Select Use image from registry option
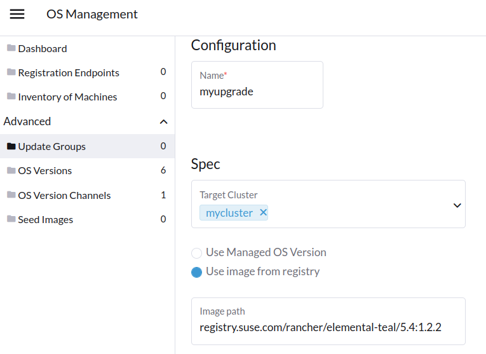 [197, 272]
